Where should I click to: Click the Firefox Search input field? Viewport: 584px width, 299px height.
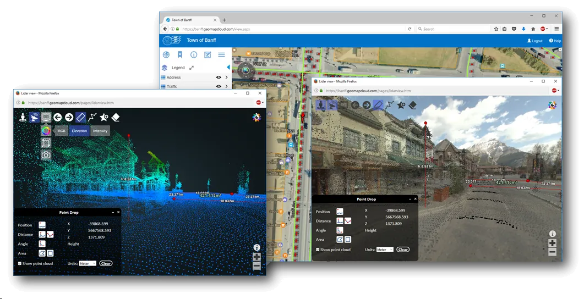453,29
